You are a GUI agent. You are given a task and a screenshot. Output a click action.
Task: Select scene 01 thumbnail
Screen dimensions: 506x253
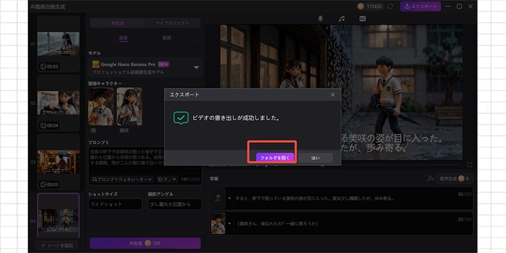click(x=58, y=44)
